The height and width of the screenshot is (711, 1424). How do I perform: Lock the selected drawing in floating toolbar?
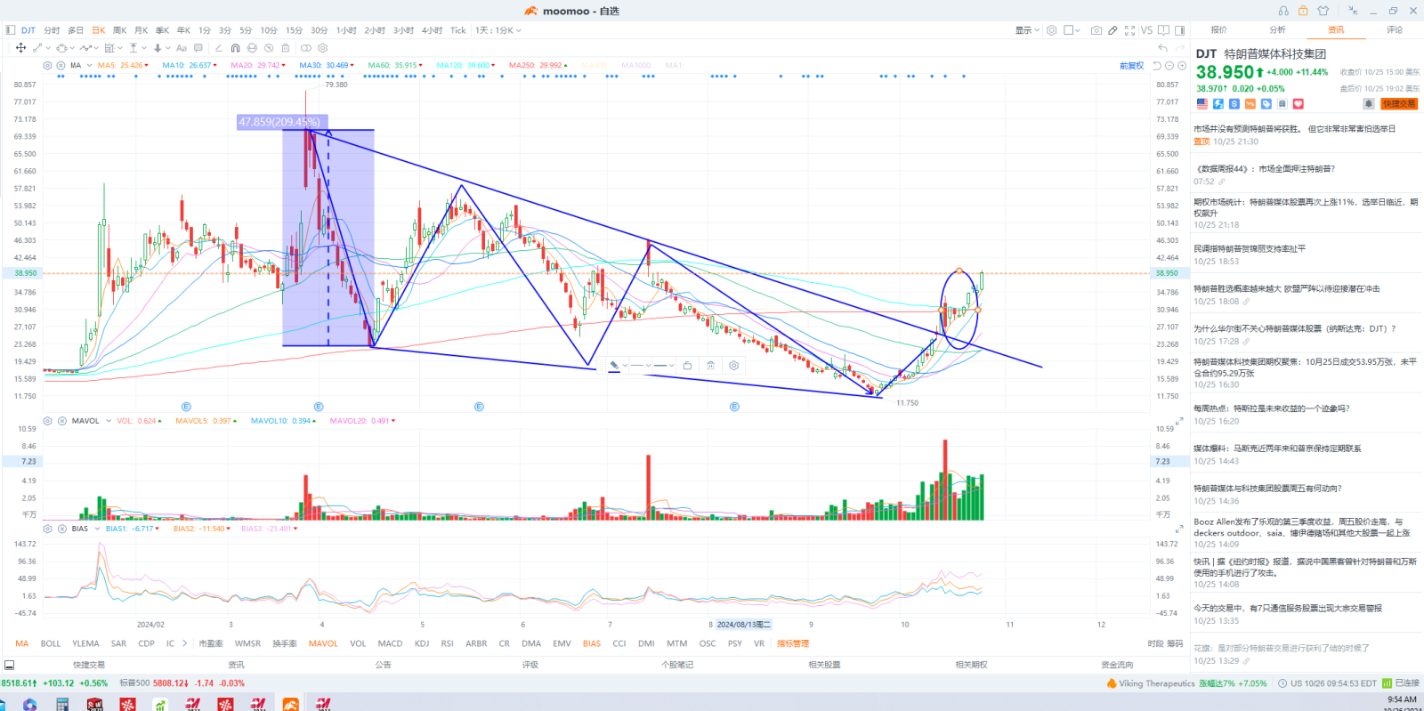(x=687, y=366)
